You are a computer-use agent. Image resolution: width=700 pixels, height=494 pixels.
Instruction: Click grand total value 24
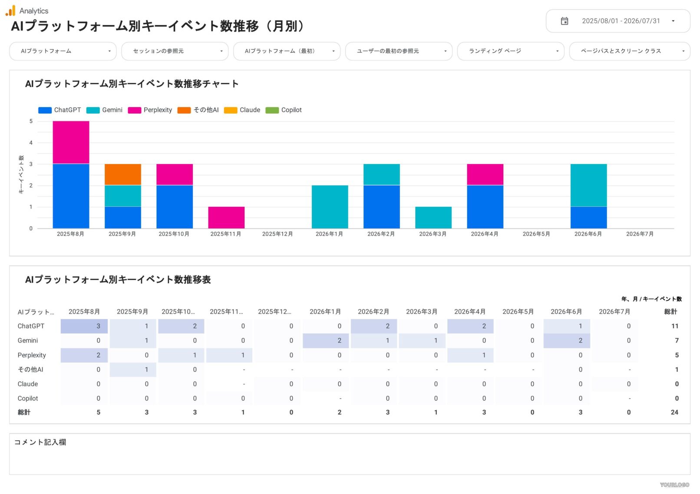point(674,412)
